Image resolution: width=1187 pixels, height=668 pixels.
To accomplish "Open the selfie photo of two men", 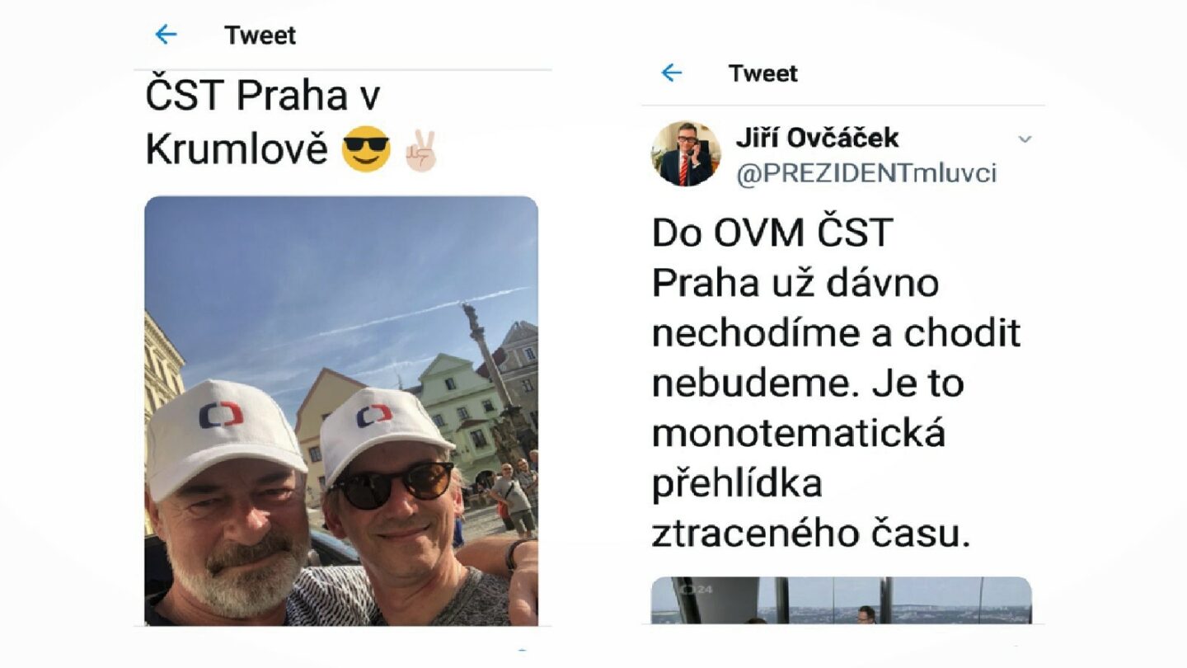I will tap(341, 410).
